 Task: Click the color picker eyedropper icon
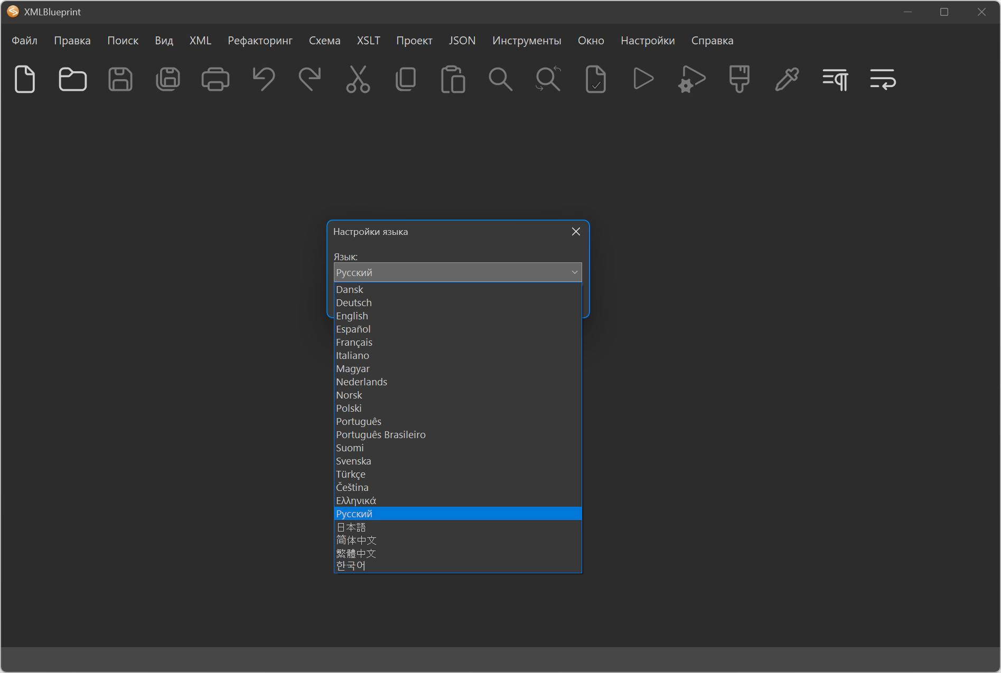[x=787, y=80]
